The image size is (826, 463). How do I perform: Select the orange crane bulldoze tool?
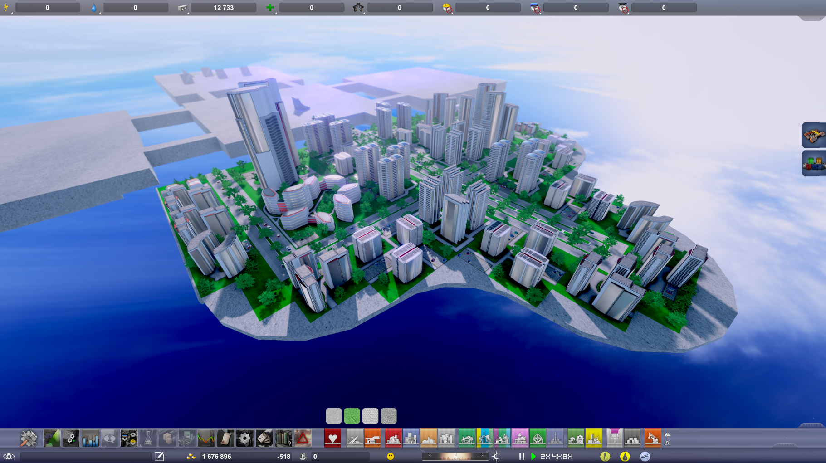(x=653, y=438)
